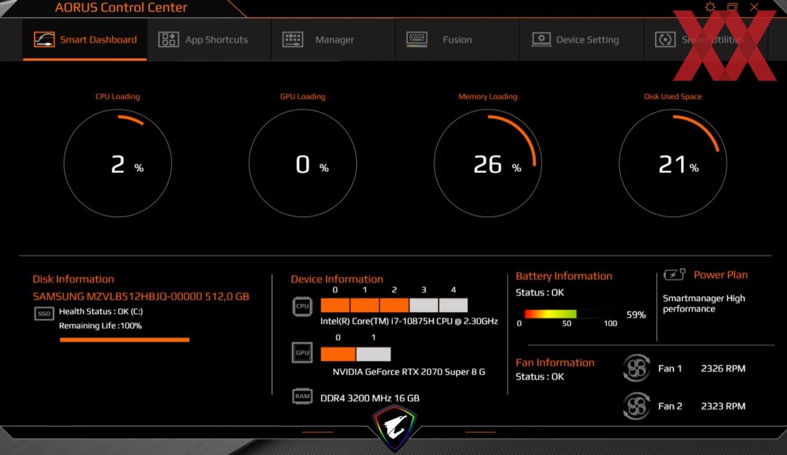The height and width of the screenshot is (455, 787).
Task: Click the Power Plan battery plug icon
Action: coord(675,275)
